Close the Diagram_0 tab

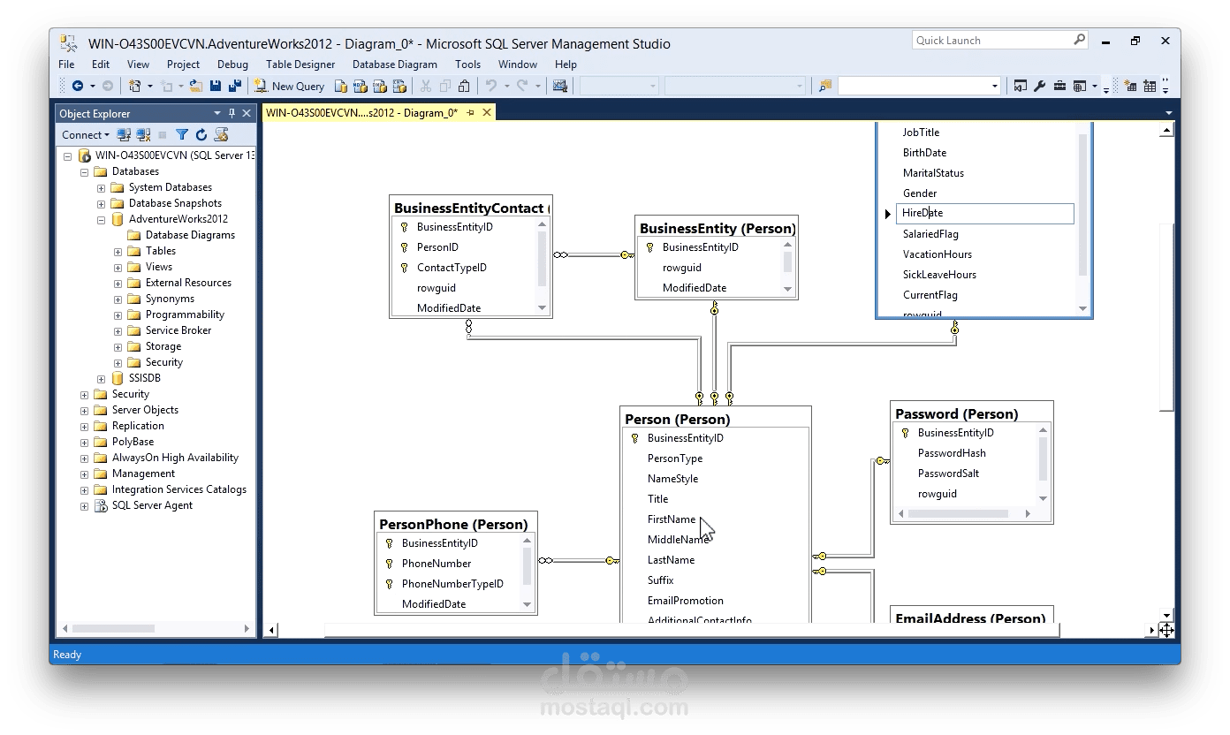pos(486,112)
